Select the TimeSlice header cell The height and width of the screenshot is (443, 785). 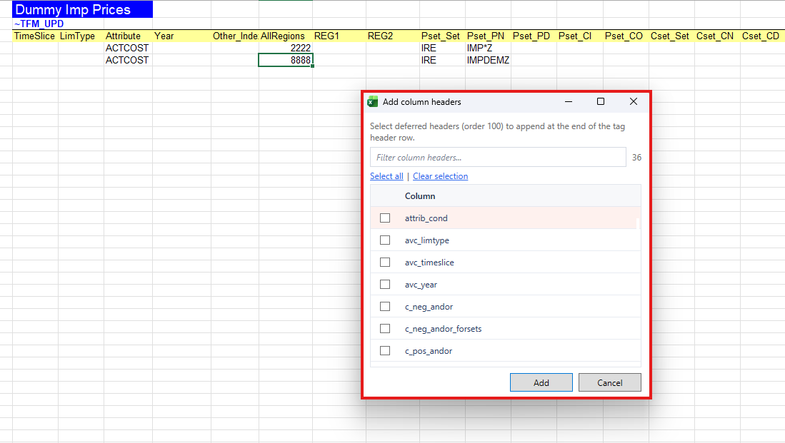click(x=35, y=36)
